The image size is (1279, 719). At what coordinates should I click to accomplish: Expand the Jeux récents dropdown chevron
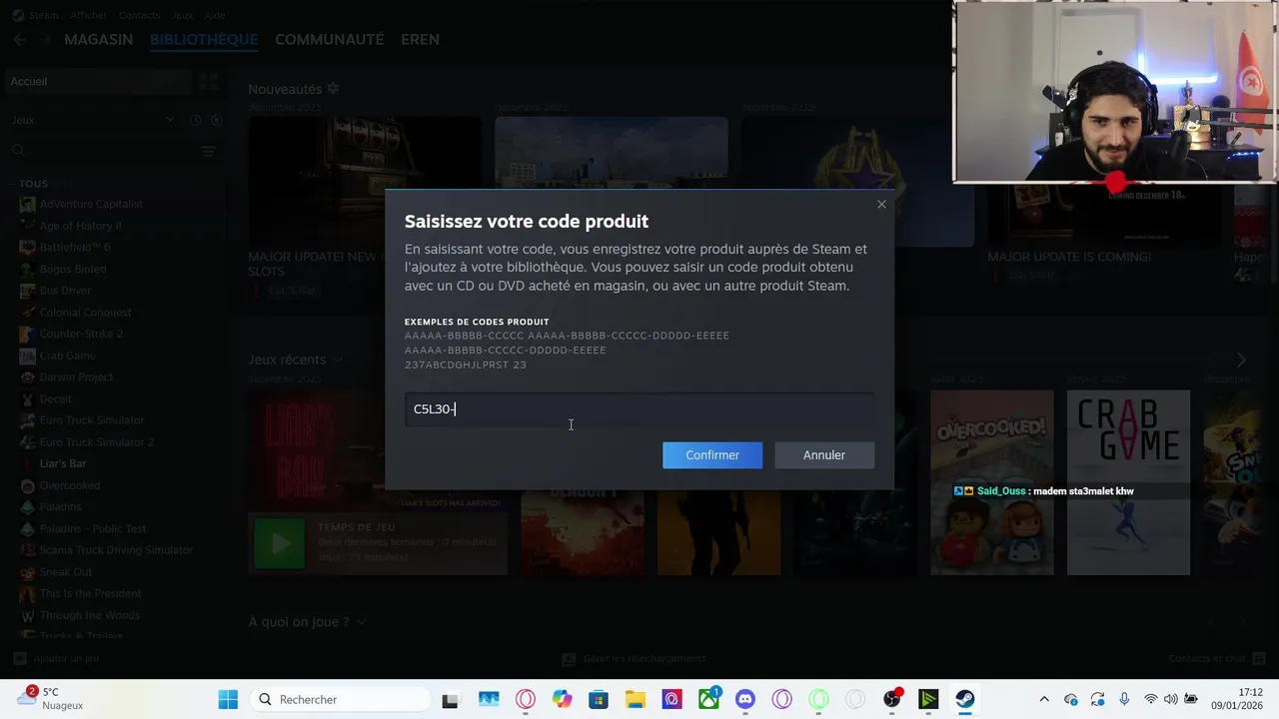pyautogui.click(x=338, y=359)
